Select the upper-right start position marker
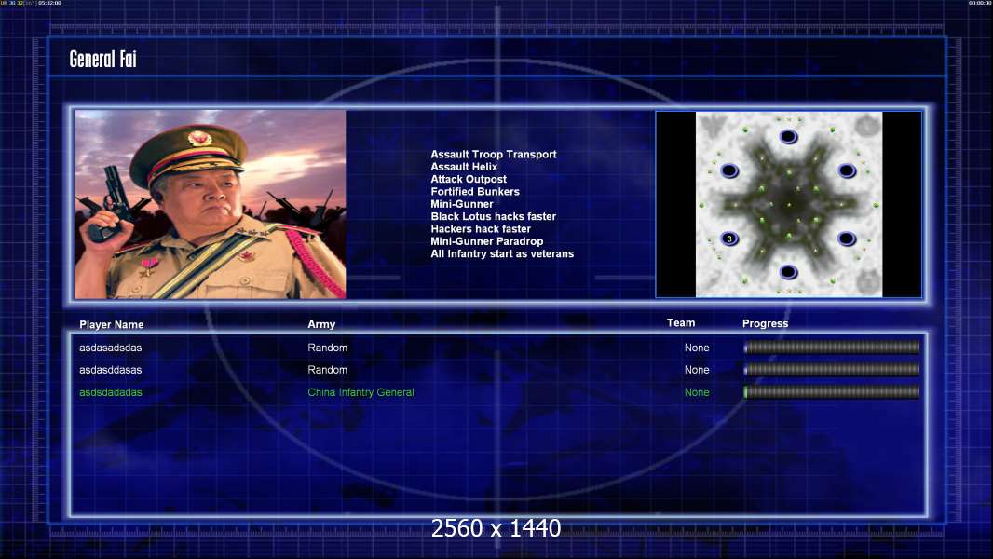This screenshot has width=993, height=559. (x=848, y=170)
